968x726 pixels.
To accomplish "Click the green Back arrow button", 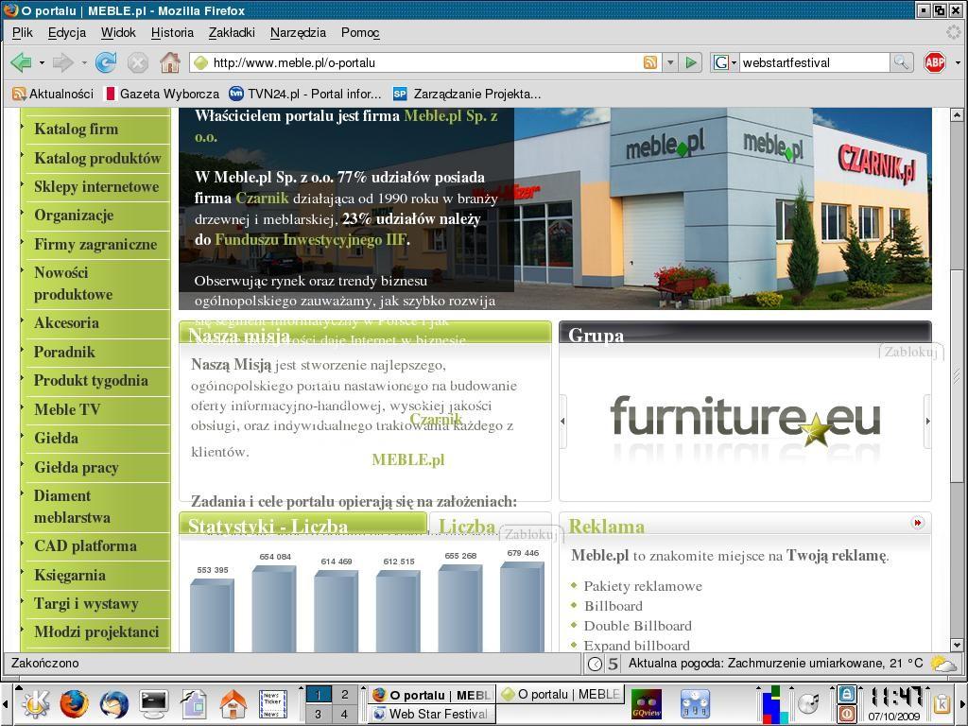I will pyautogui.click(x=21, y=62).
